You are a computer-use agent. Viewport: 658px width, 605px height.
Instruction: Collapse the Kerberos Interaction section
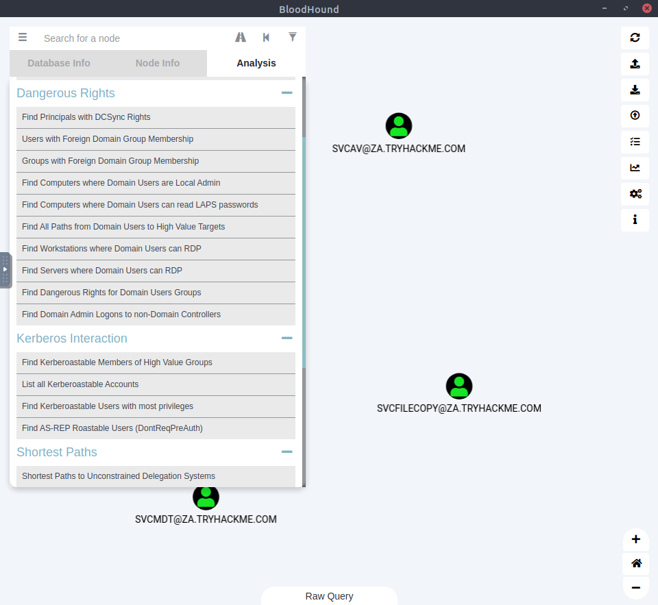tap(287, 338)
